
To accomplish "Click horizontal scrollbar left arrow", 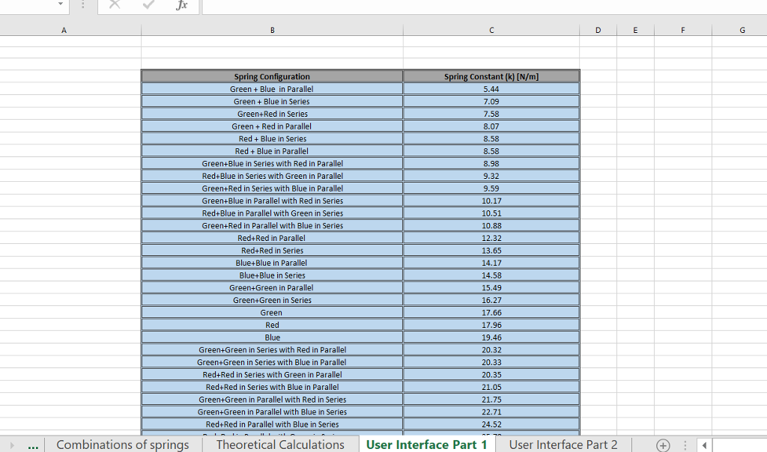I will (704, 445).
